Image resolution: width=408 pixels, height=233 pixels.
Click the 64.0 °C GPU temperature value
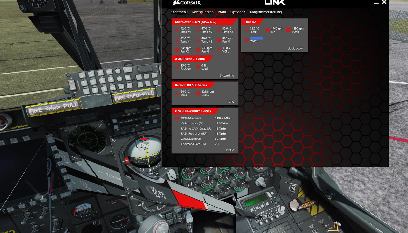click(x=185, y=92)
